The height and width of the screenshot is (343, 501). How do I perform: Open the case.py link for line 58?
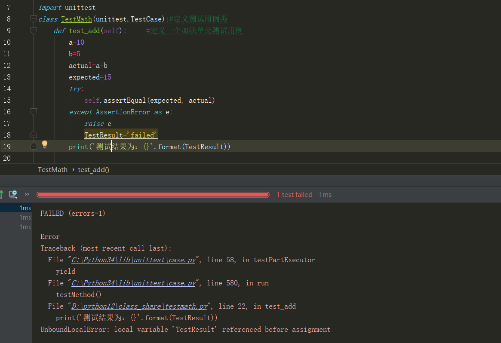point(133,260)
